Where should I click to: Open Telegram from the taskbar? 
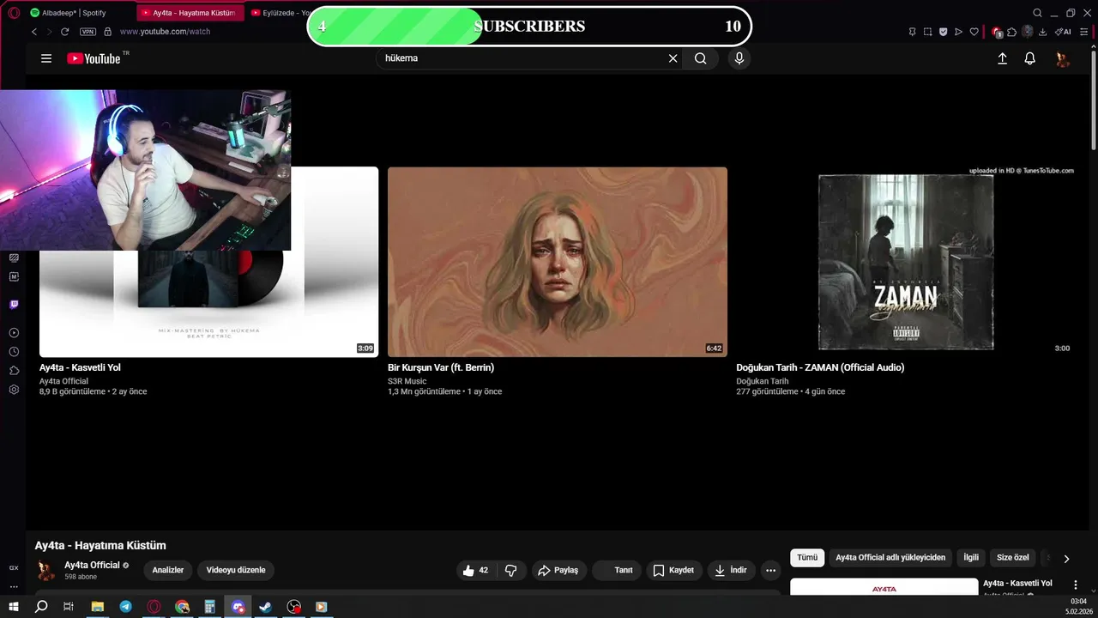[126, 606]
